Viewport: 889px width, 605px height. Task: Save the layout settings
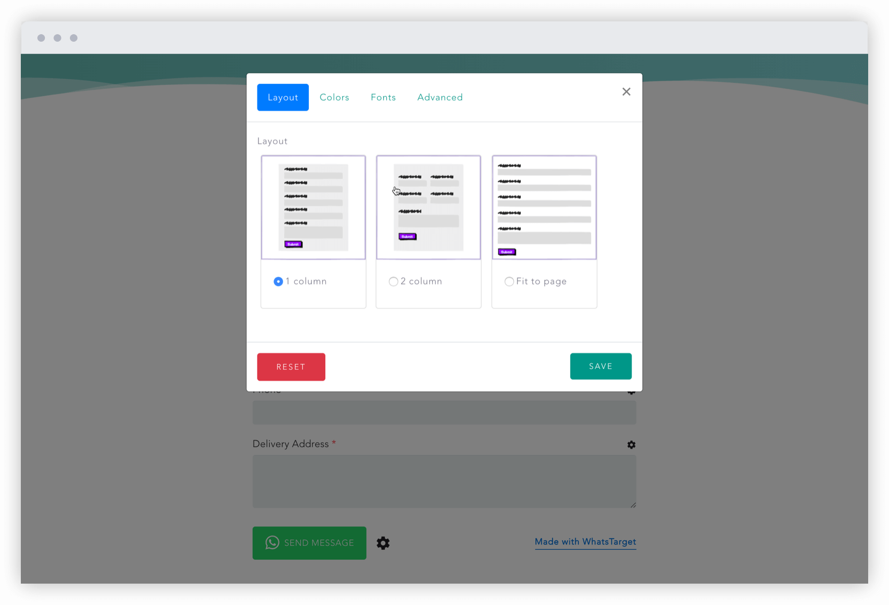point(601,366)
